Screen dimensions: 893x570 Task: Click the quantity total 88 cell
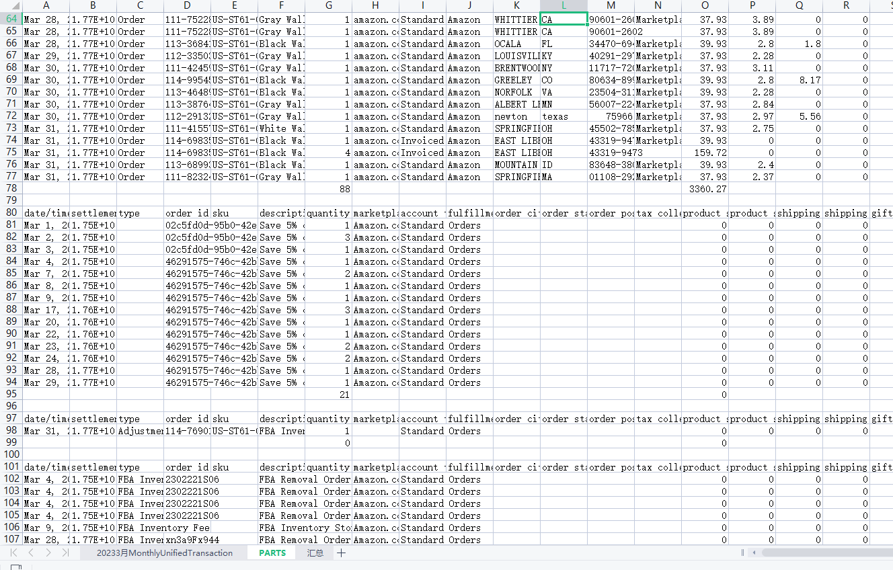pyautogui.click(x=328, y=189)
